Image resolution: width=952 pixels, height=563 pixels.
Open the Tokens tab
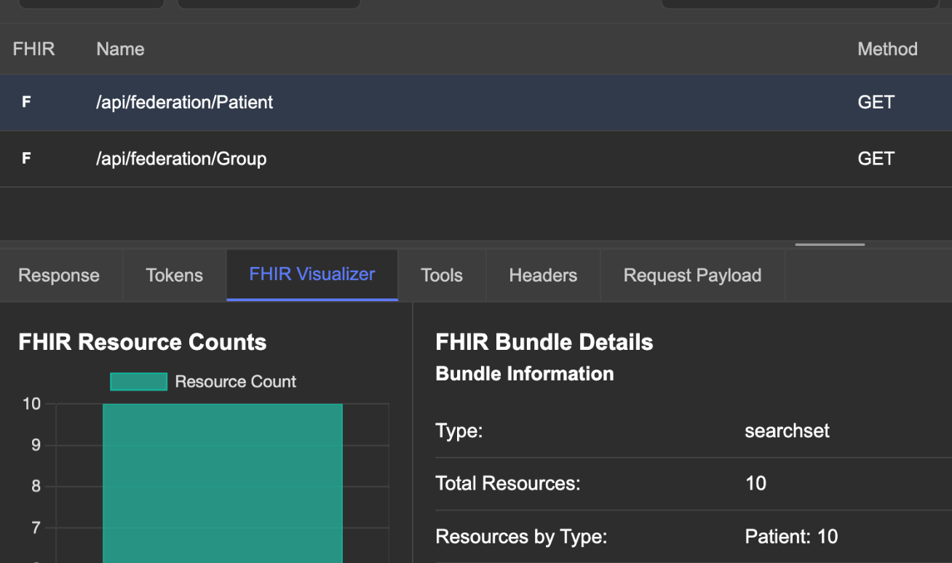tap(173, 275)
